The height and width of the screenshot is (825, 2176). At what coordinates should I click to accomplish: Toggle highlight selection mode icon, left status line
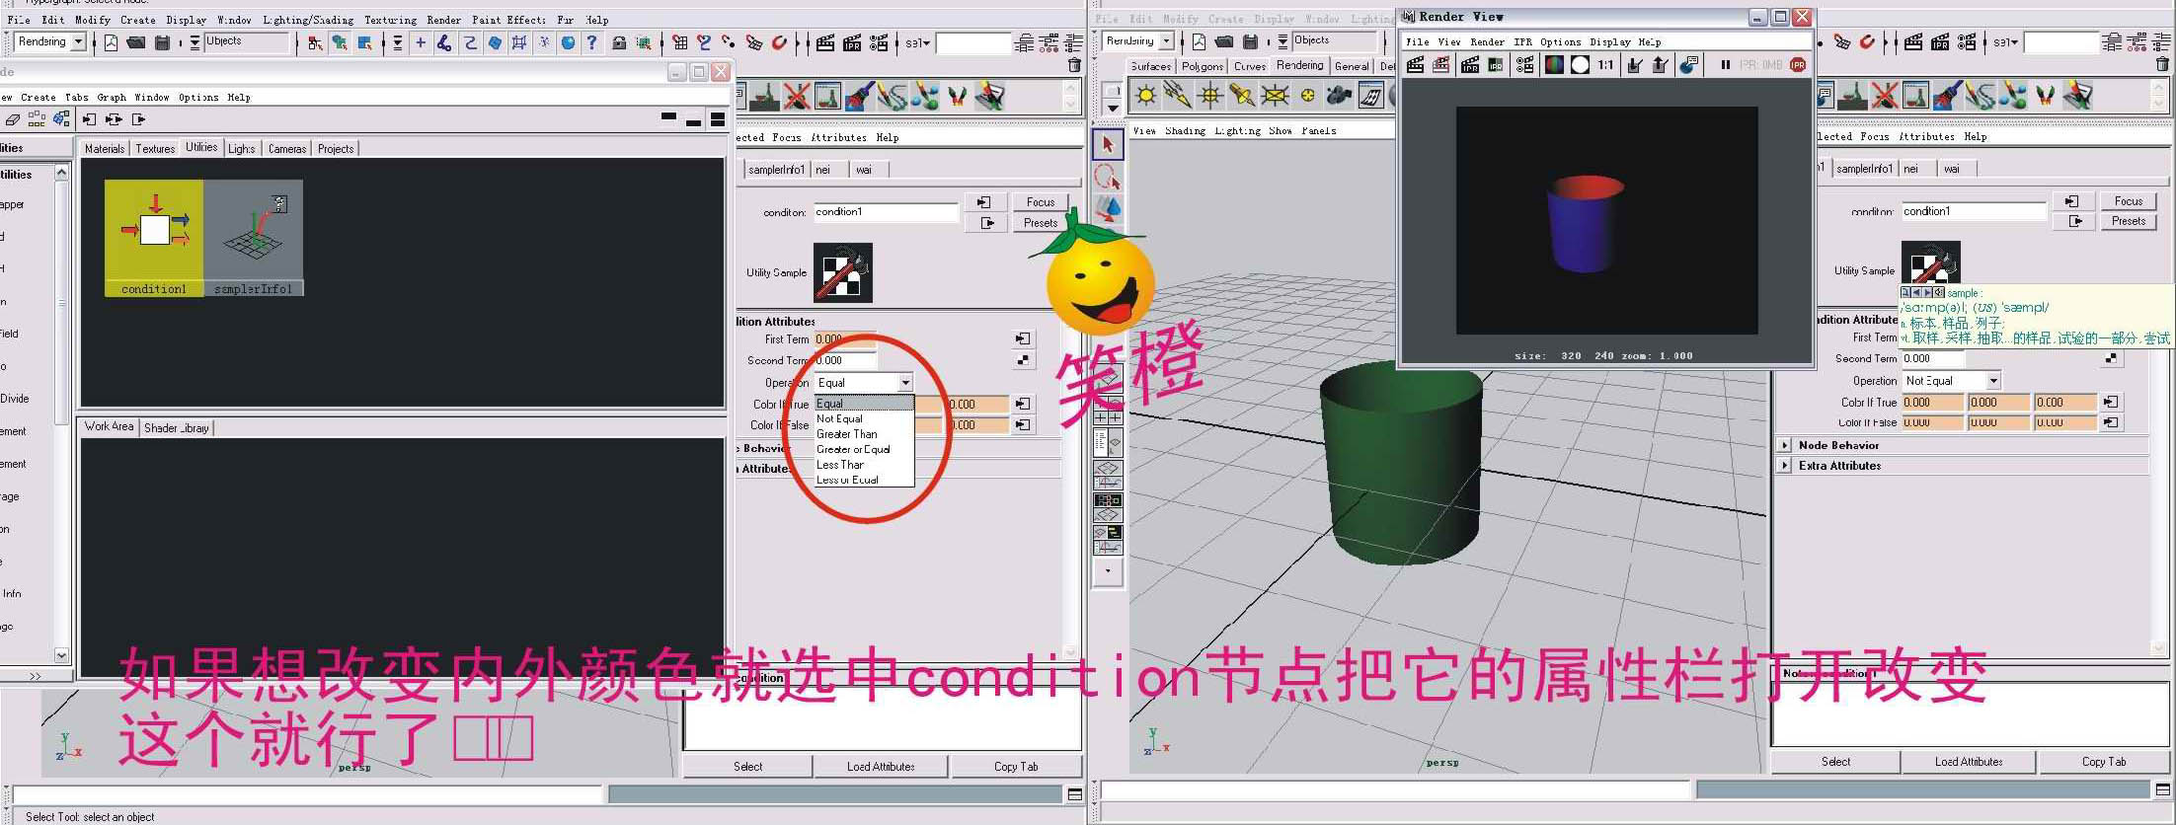[644, 42]
